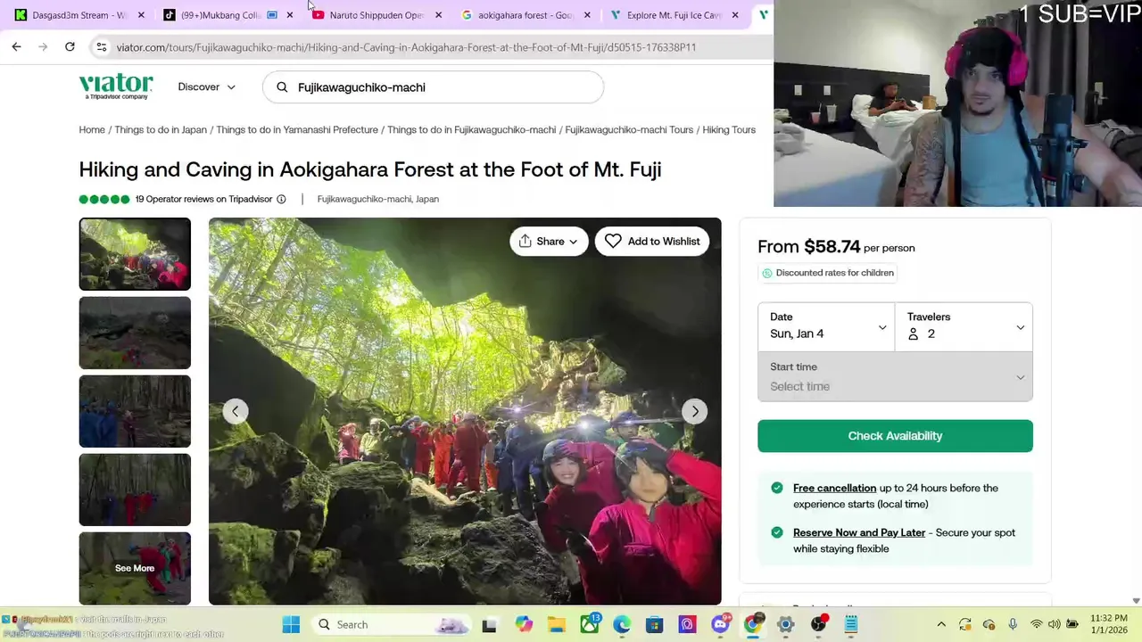The width and height of the screenshot is (1142, 642).
Task: Open Fujikawaguchiko-machi Tours breadcrumb
Action: pyautogui.click(x=629, y=129)
